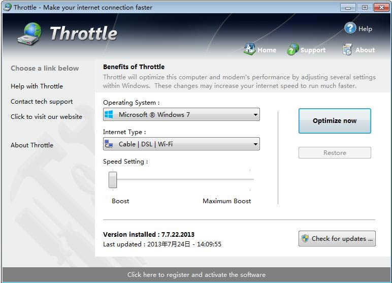Click the Last updated date text

pyautogui.click(x=162, y=244)
